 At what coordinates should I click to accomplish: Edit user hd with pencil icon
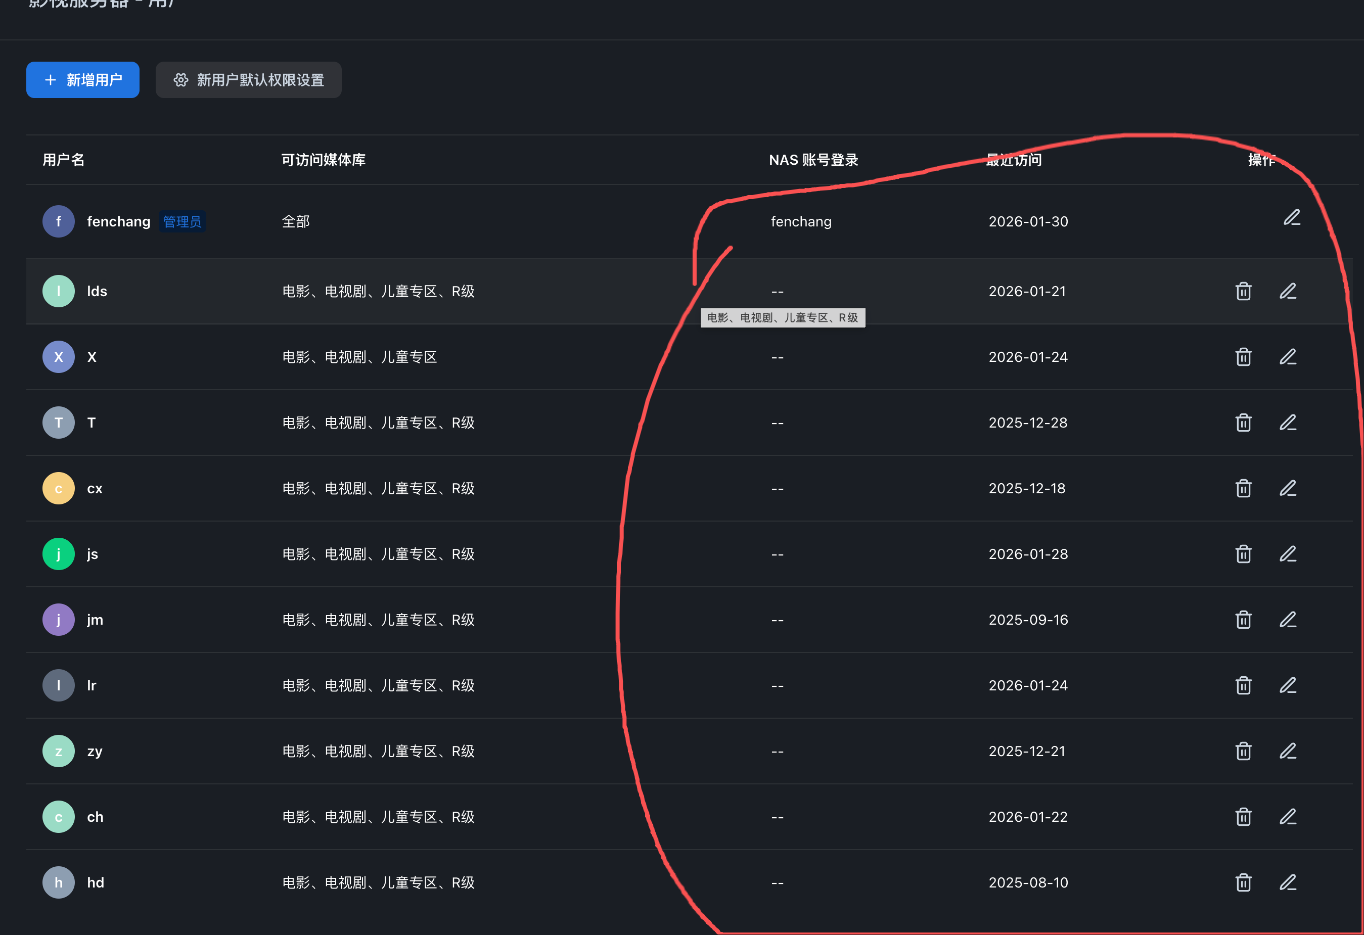pos(1288,883)
